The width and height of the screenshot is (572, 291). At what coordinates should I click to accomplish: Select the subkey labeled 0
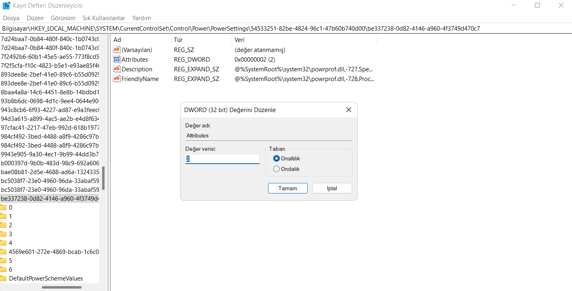(x=10, y=208)
